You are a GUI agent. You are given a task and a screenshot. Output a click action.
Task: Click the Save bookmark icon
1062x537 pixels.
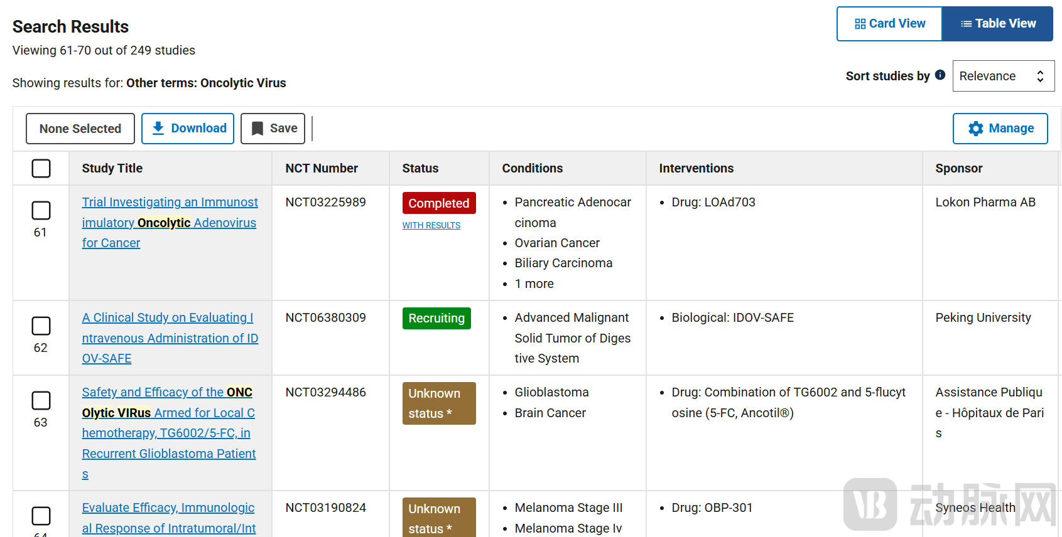tap(257, 129)
